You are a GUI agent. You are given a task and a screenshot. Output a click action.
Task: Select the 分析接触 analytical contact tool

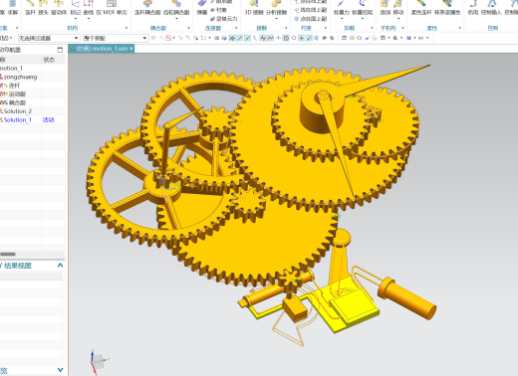tap(276, 7)
